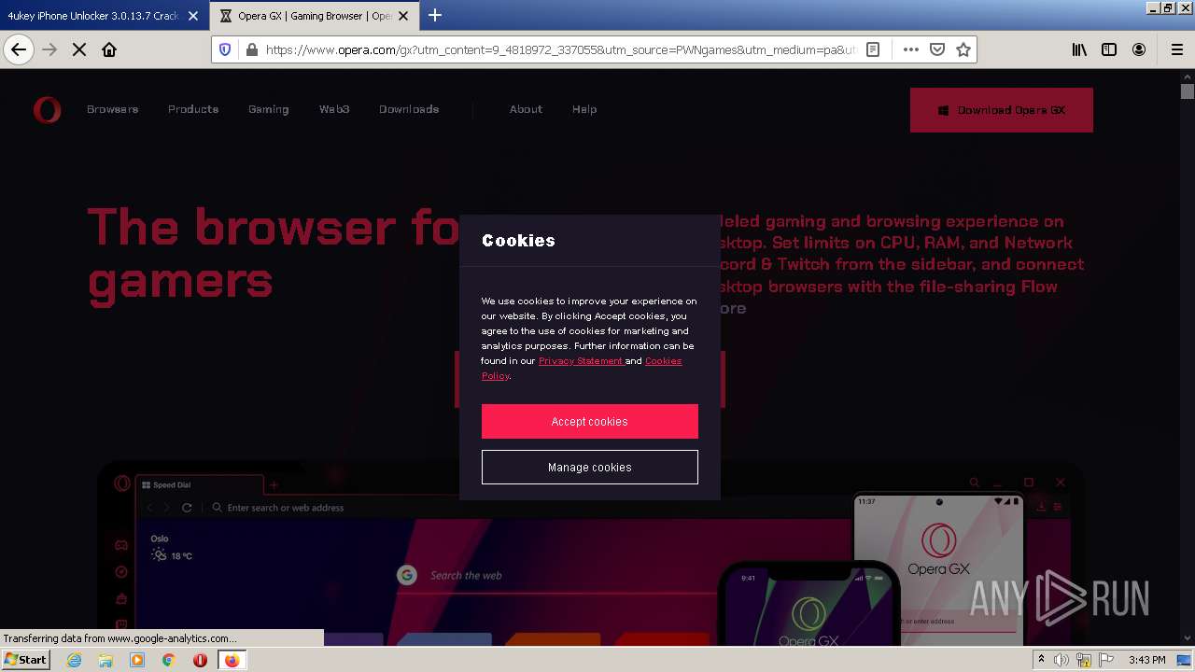Open a new browser tab

pyautogui.click(x=435, y=15)
